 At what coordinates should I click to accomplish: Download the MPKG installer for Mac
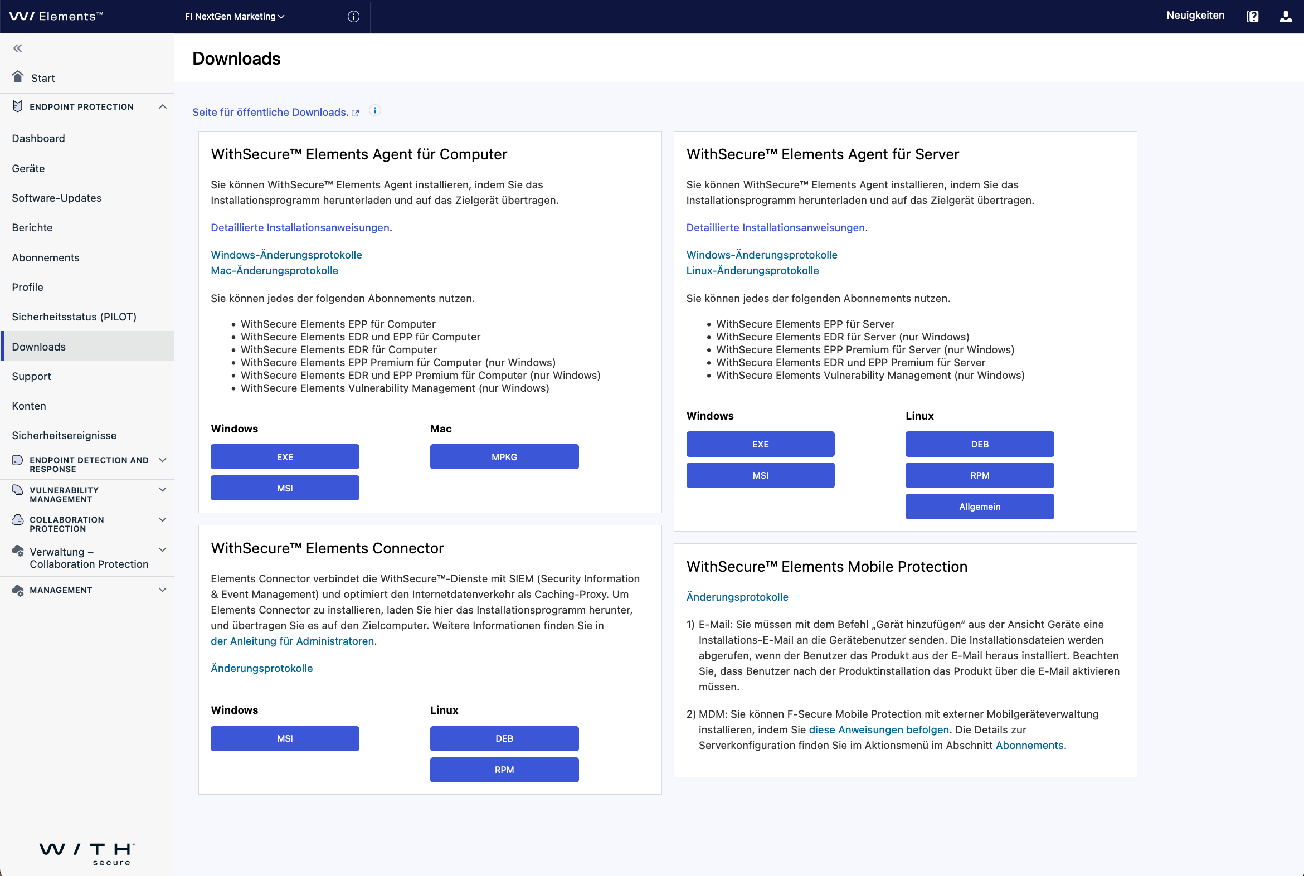pos(504,457)
